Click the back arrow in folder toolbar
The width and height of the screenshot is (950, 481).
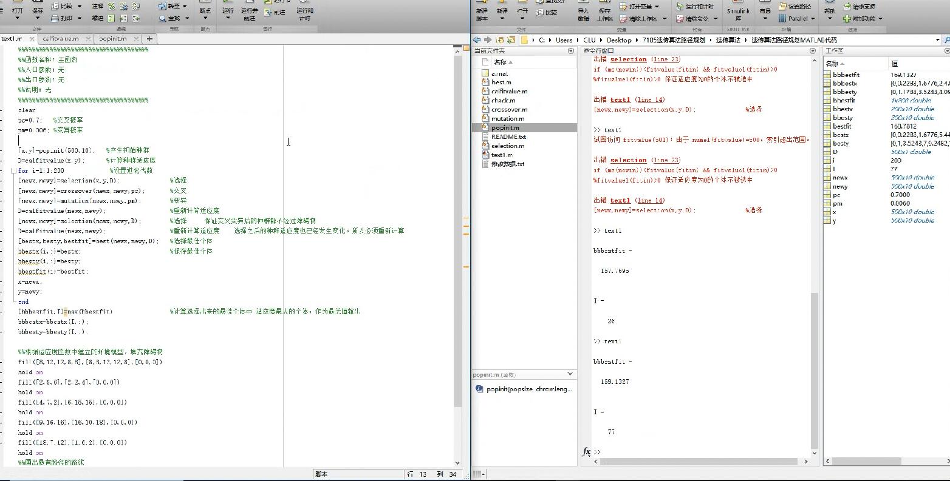pos(477,40)
